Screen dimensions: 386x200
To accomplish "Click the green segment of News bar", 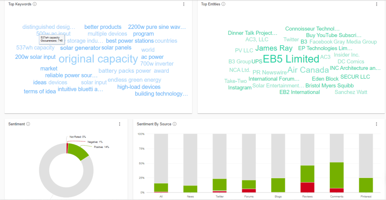I will tap(190, 189).
